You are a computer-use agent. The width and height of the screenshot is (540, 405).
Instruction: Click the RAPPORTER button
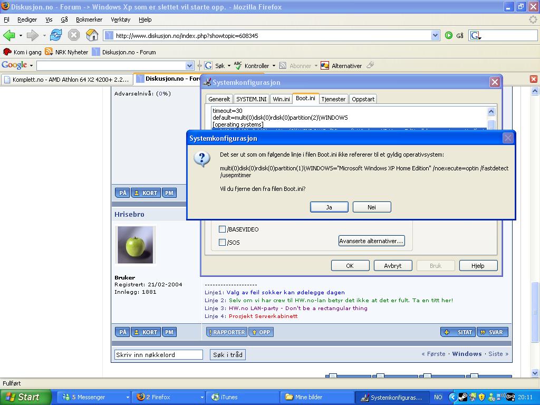click(x=226, y=332)
